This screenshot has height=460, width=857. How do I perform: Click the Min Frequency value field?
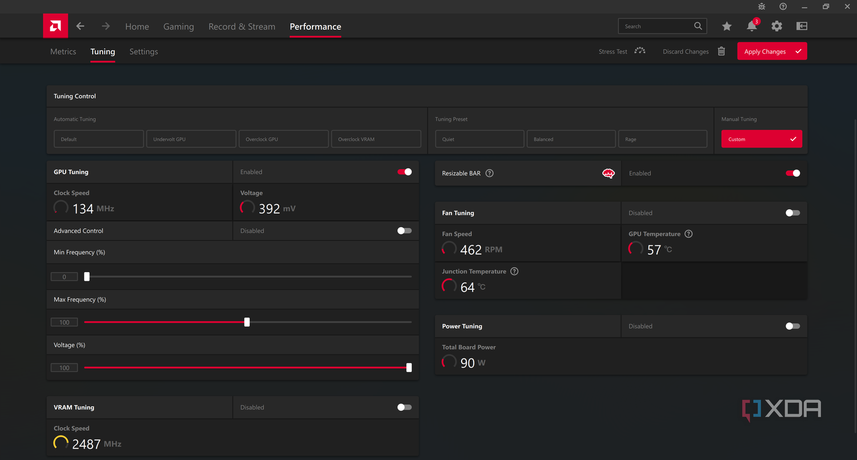coord(64,277)
